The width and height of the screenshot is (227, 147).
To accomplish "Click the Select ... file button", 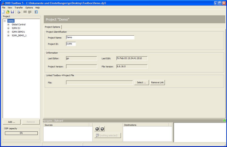I will (141, 82).
